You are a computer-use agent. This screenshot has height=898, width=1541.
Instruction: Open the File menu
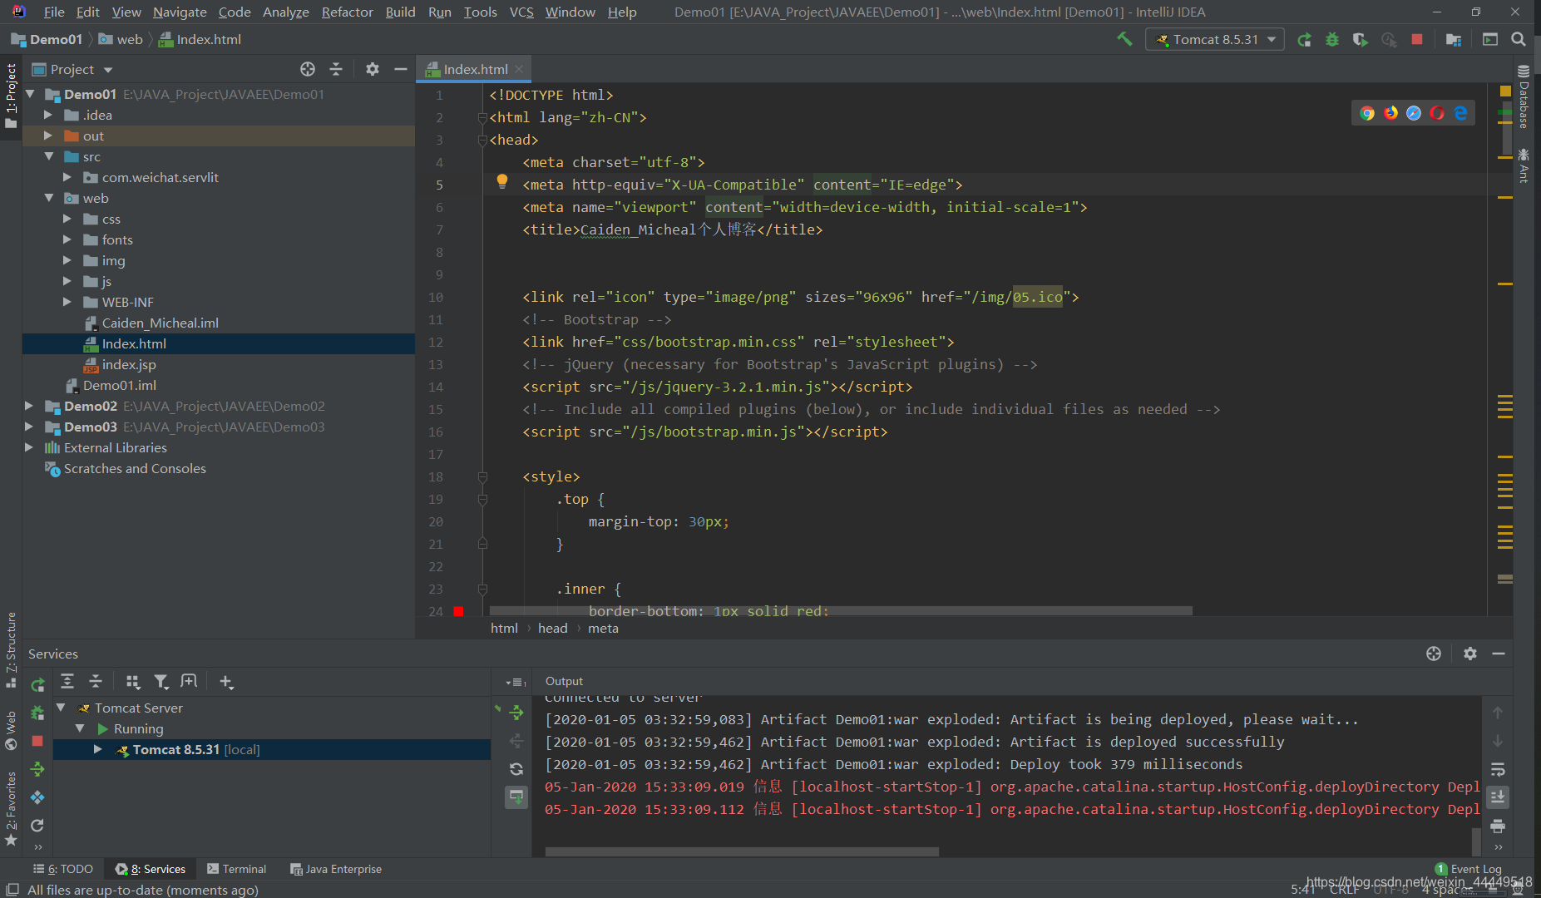point(54,12)
